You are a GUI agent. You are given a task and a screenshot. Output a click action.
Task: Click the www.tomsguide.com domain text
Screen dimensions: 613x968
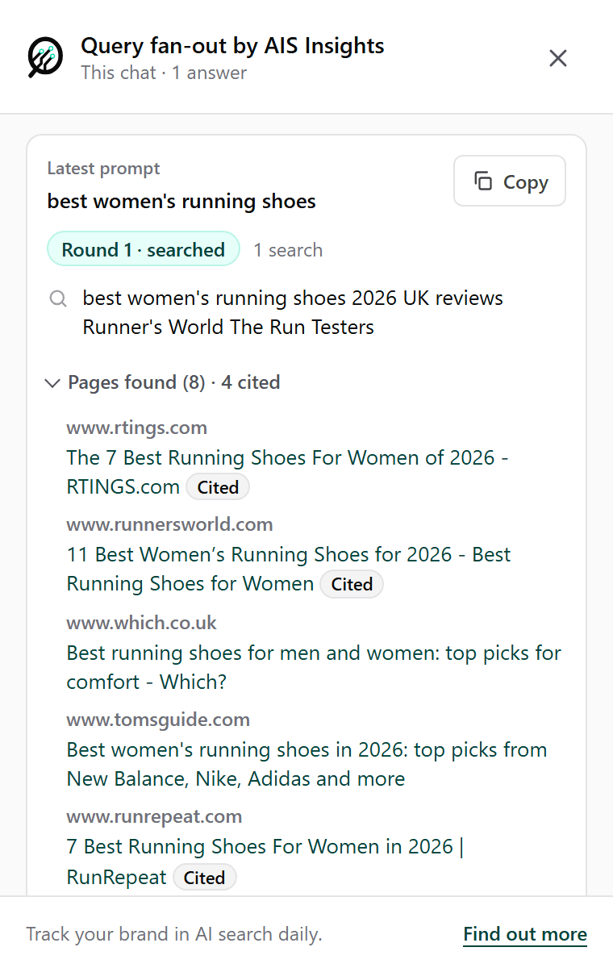point(158,720)
